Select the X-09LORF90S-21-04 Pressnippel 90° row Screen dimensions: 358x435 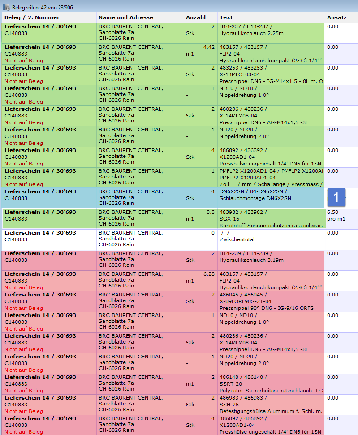(x=271, y=301)
